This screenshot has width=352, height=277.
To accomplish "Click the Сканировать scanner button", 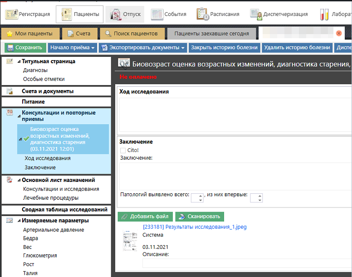I will [200, 217].
